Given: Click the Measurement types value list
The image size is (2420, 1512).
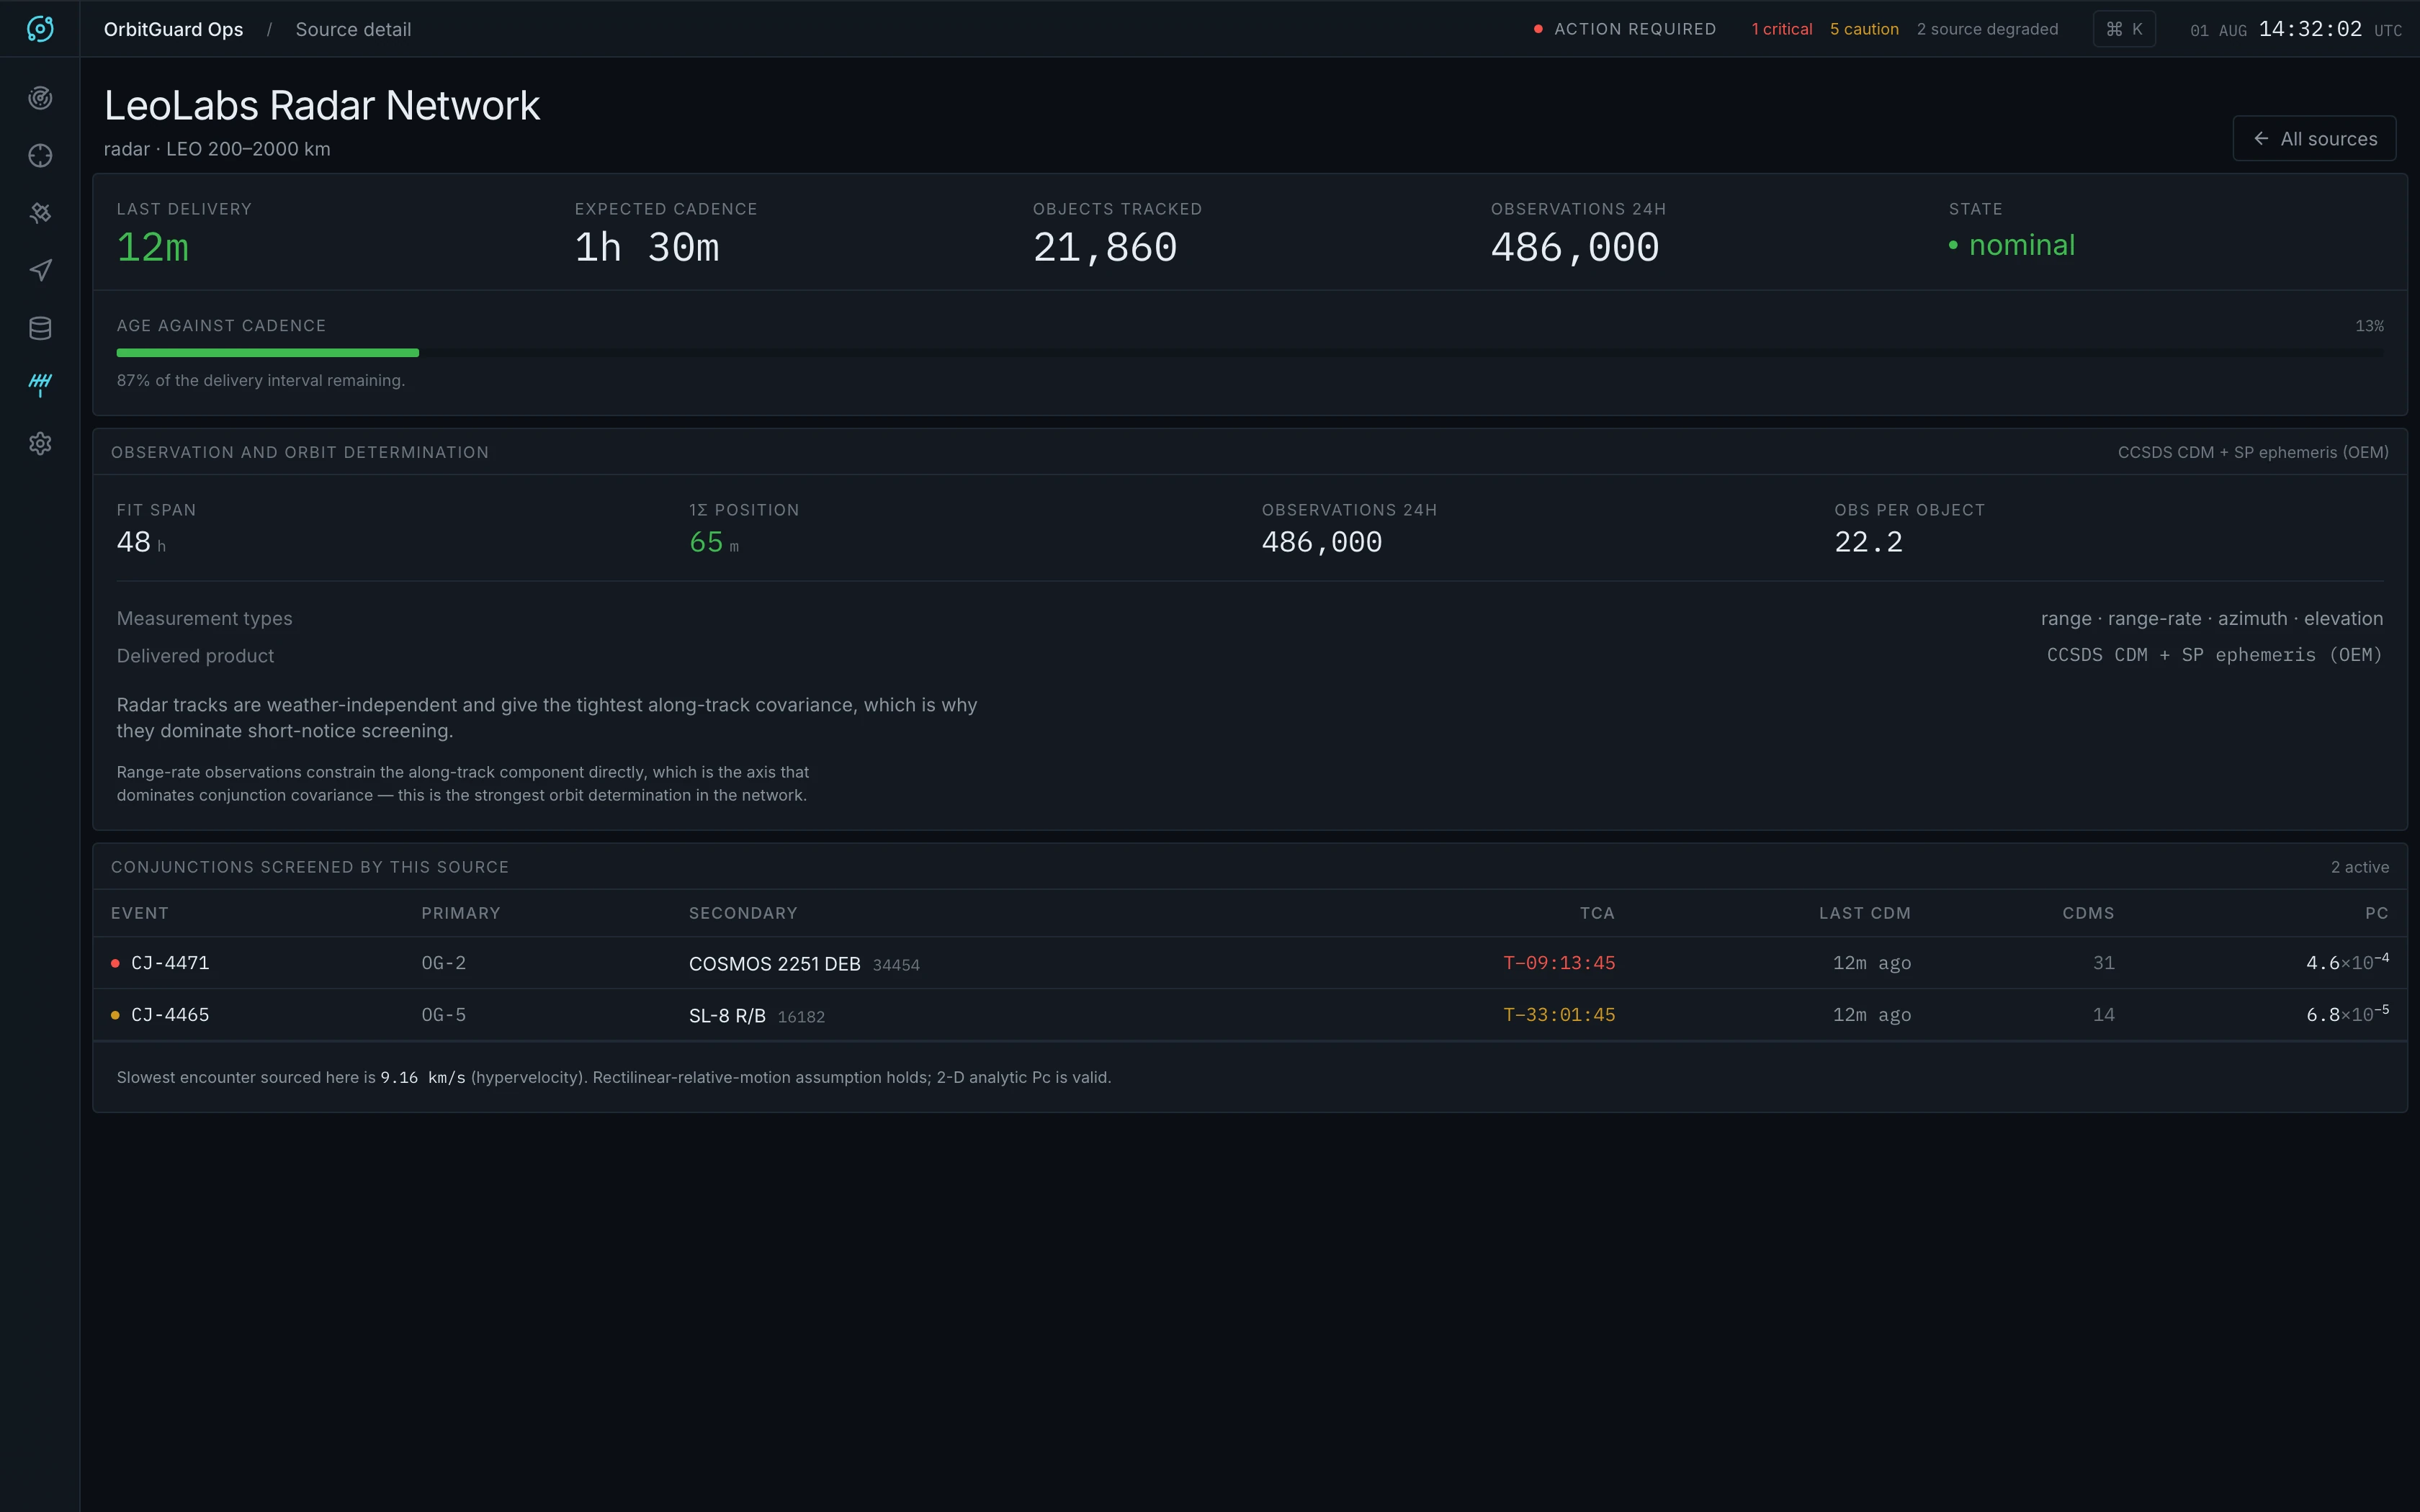Looking at the screenshot, I should pos(2212,619).
